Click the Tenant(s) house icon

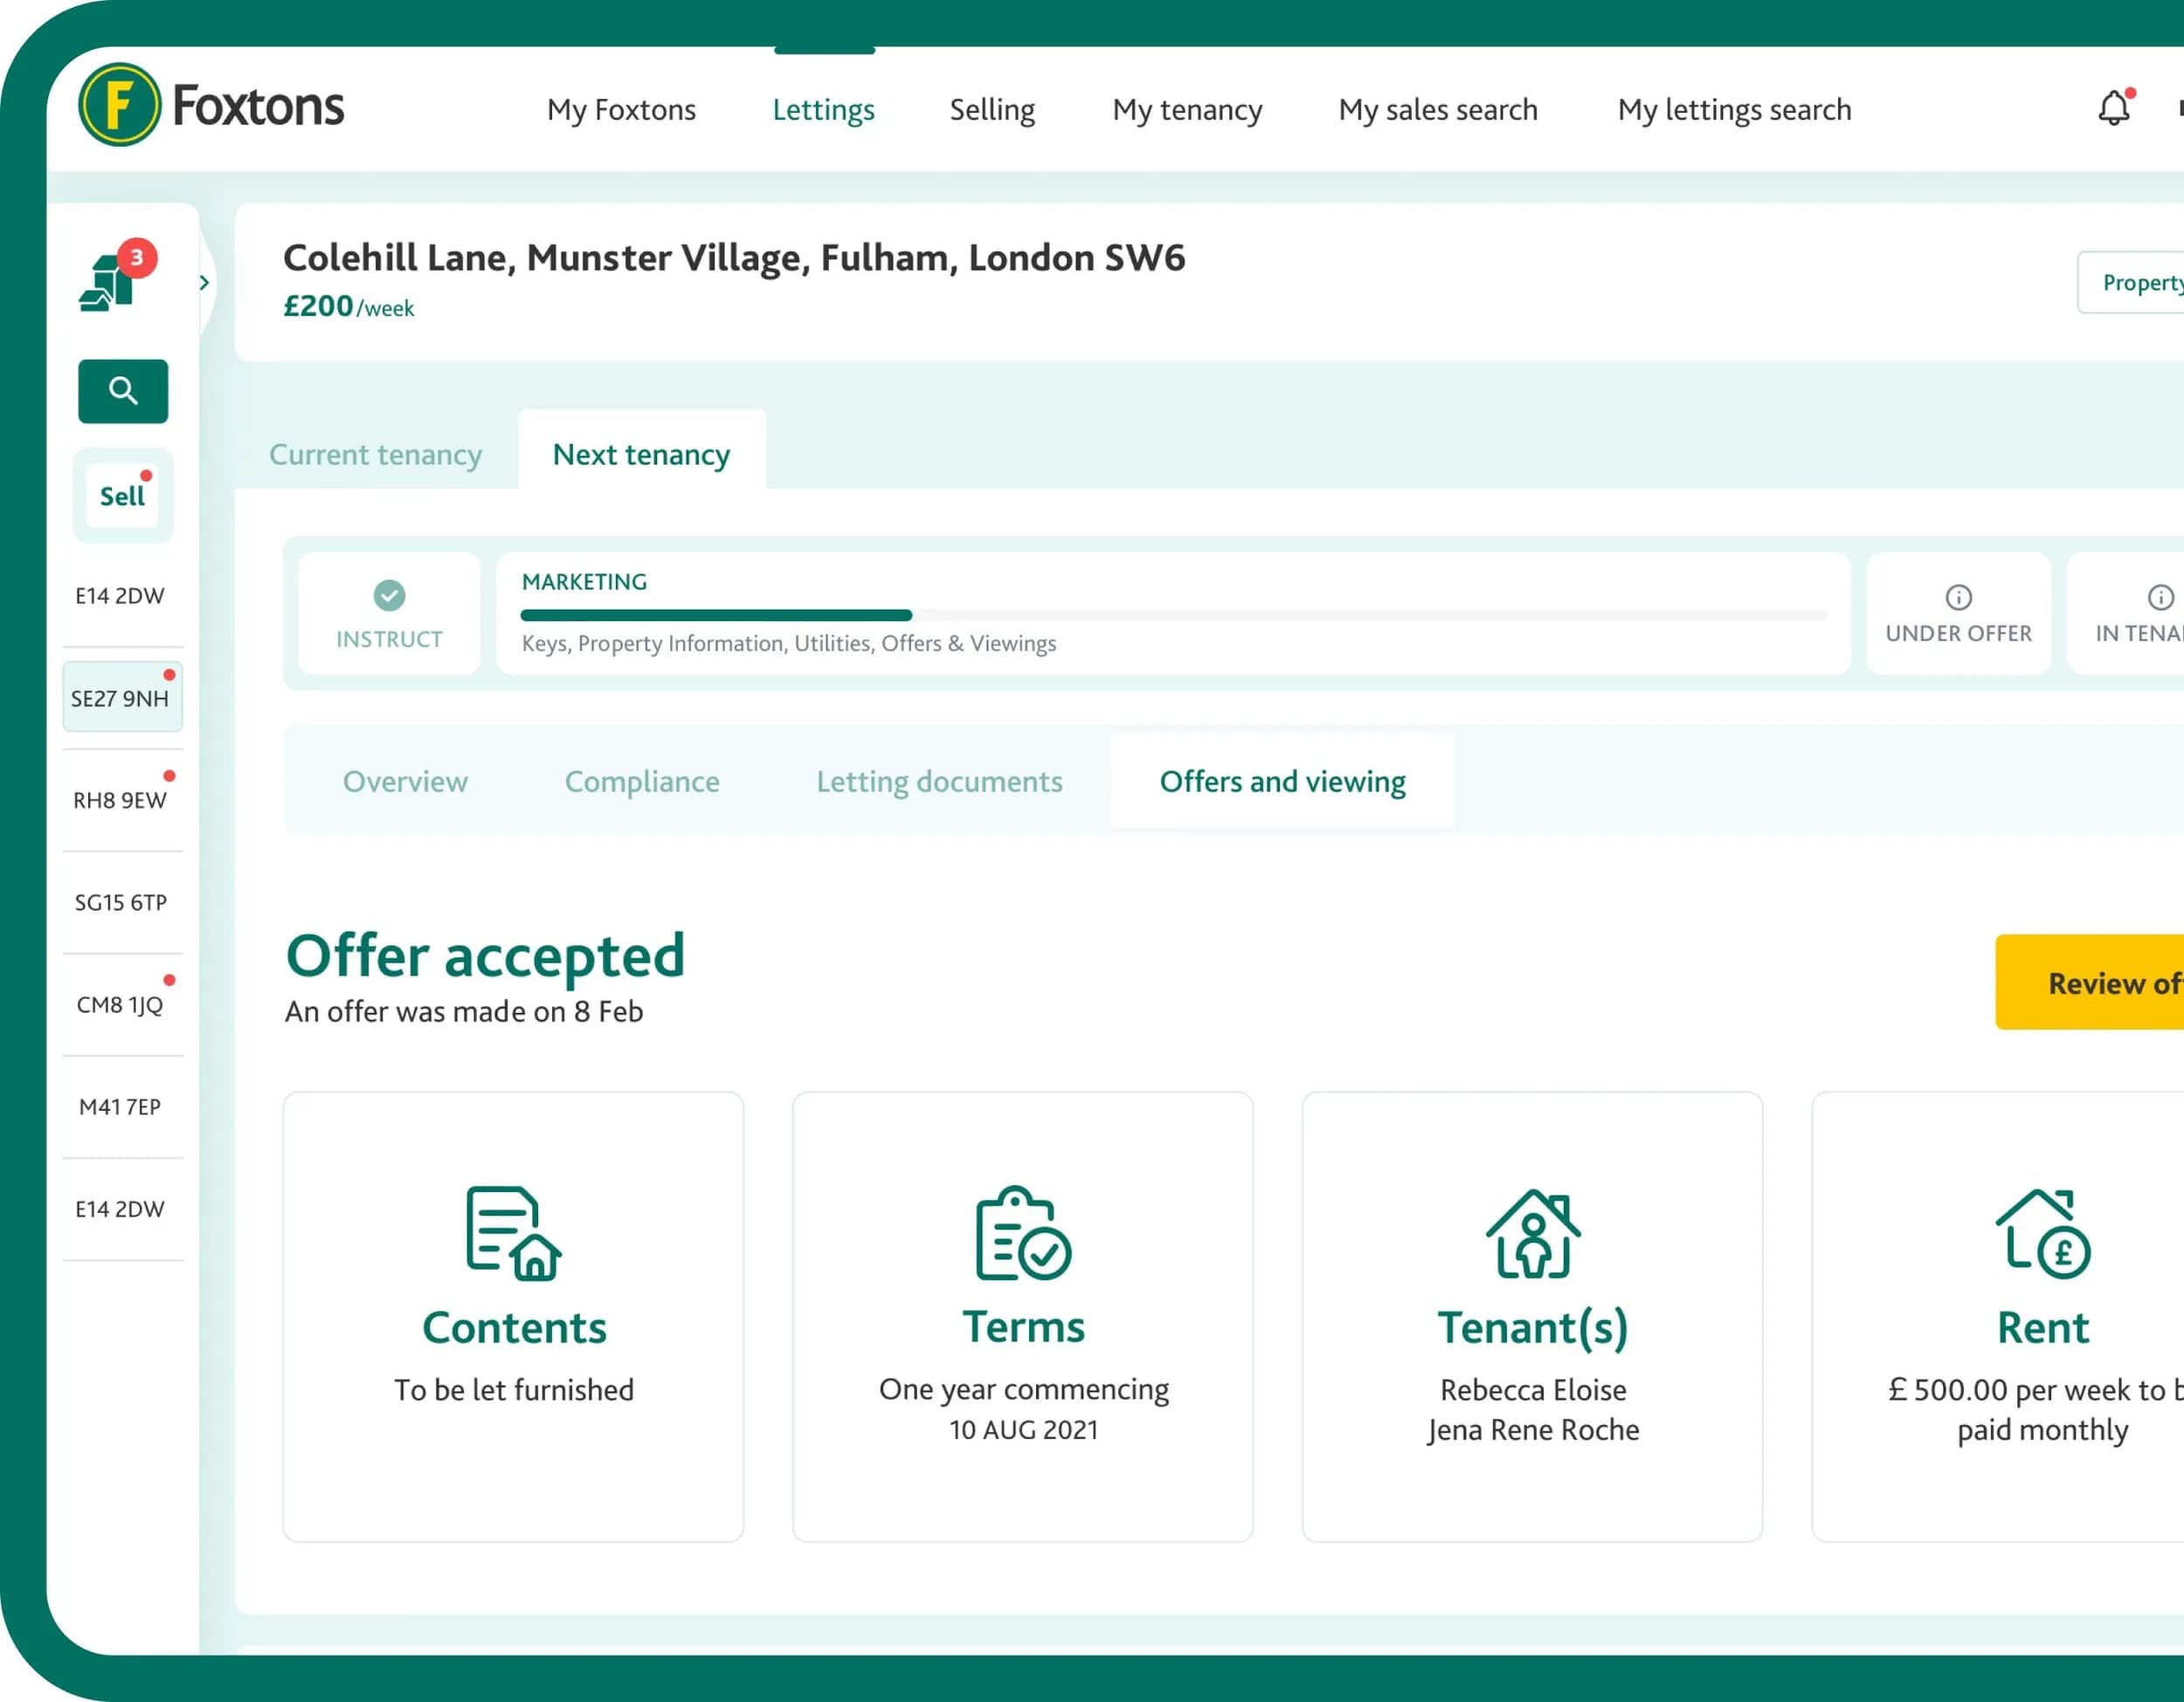[1532, 1233]
